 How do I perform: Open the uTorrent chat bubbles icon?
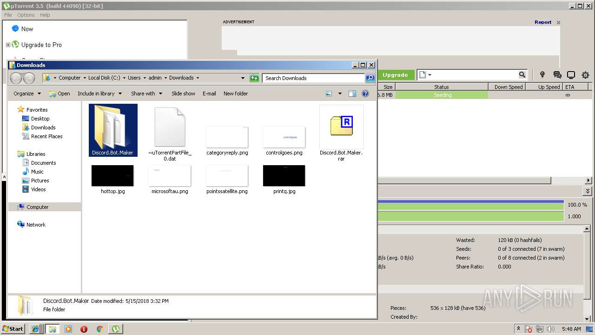pos(557,75)
